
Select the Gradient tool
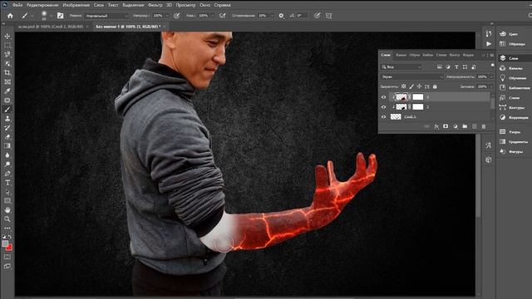tap(7, 146)
